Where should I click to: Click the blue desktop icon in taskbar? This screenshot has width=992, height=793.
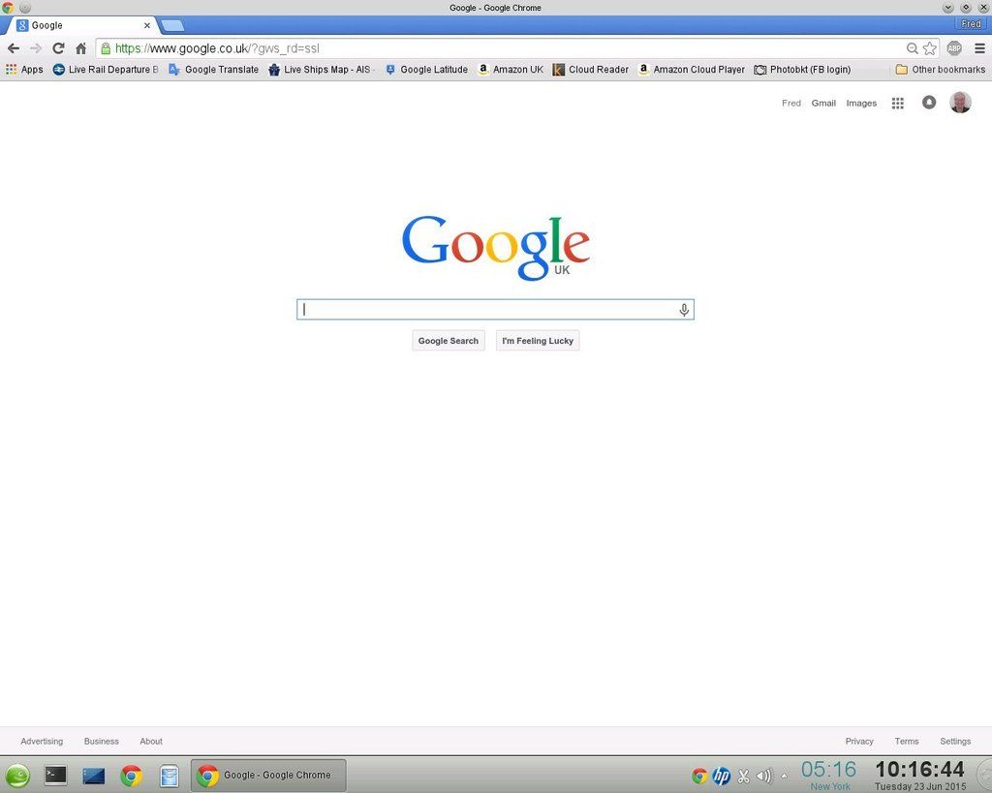pyautogui.click(x=94, y=776)
